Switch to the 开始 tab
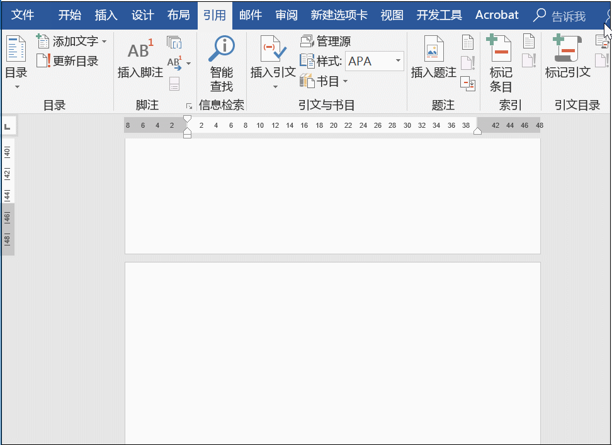 70,15
